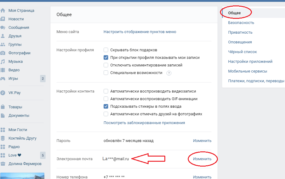The width and height of the screenshot is (285, 179).
Task: Switch to the Безопасность settings tab
Action: coord(241,23)
